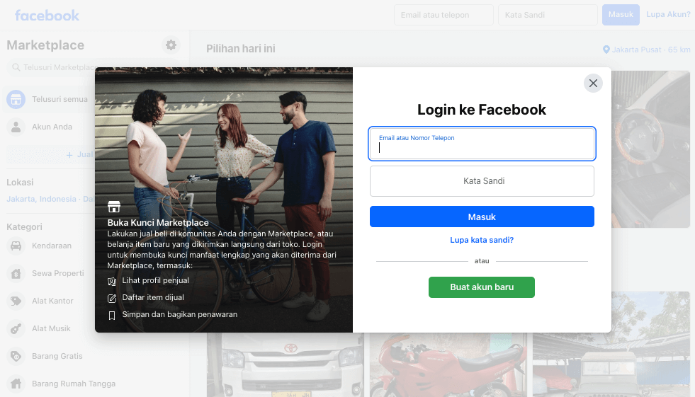
Task: Open the Barang Gratis category
Action: (x=57, y=356)
